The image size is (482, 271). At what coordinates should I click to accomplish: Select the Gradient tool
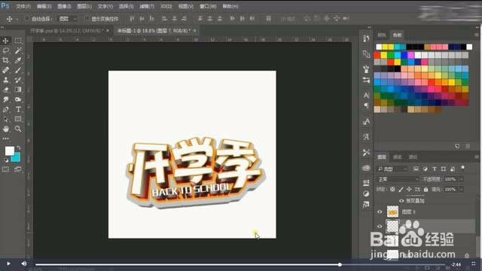(x=18, y=90)
